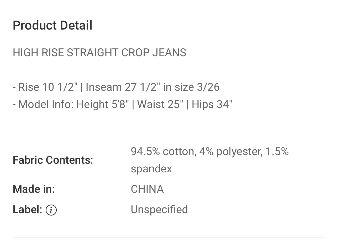Click the Waist 25" model detail
This screenshot has height=243, width=337.
coord(160,104)
